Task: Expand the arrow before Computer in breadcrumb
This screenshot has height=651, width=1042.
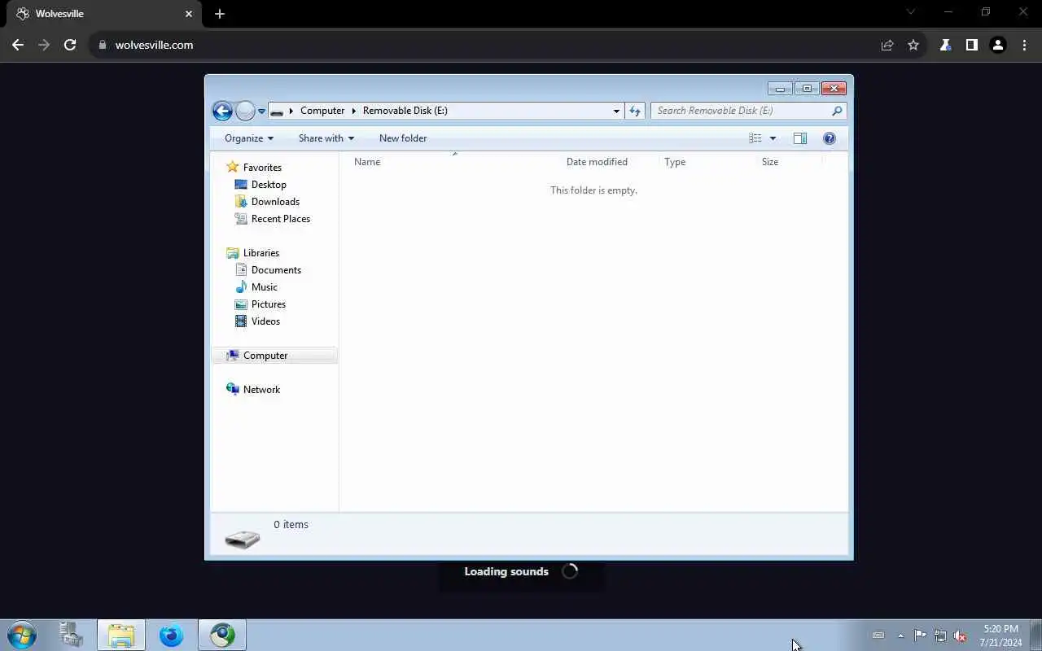Action: coord(291,111)
